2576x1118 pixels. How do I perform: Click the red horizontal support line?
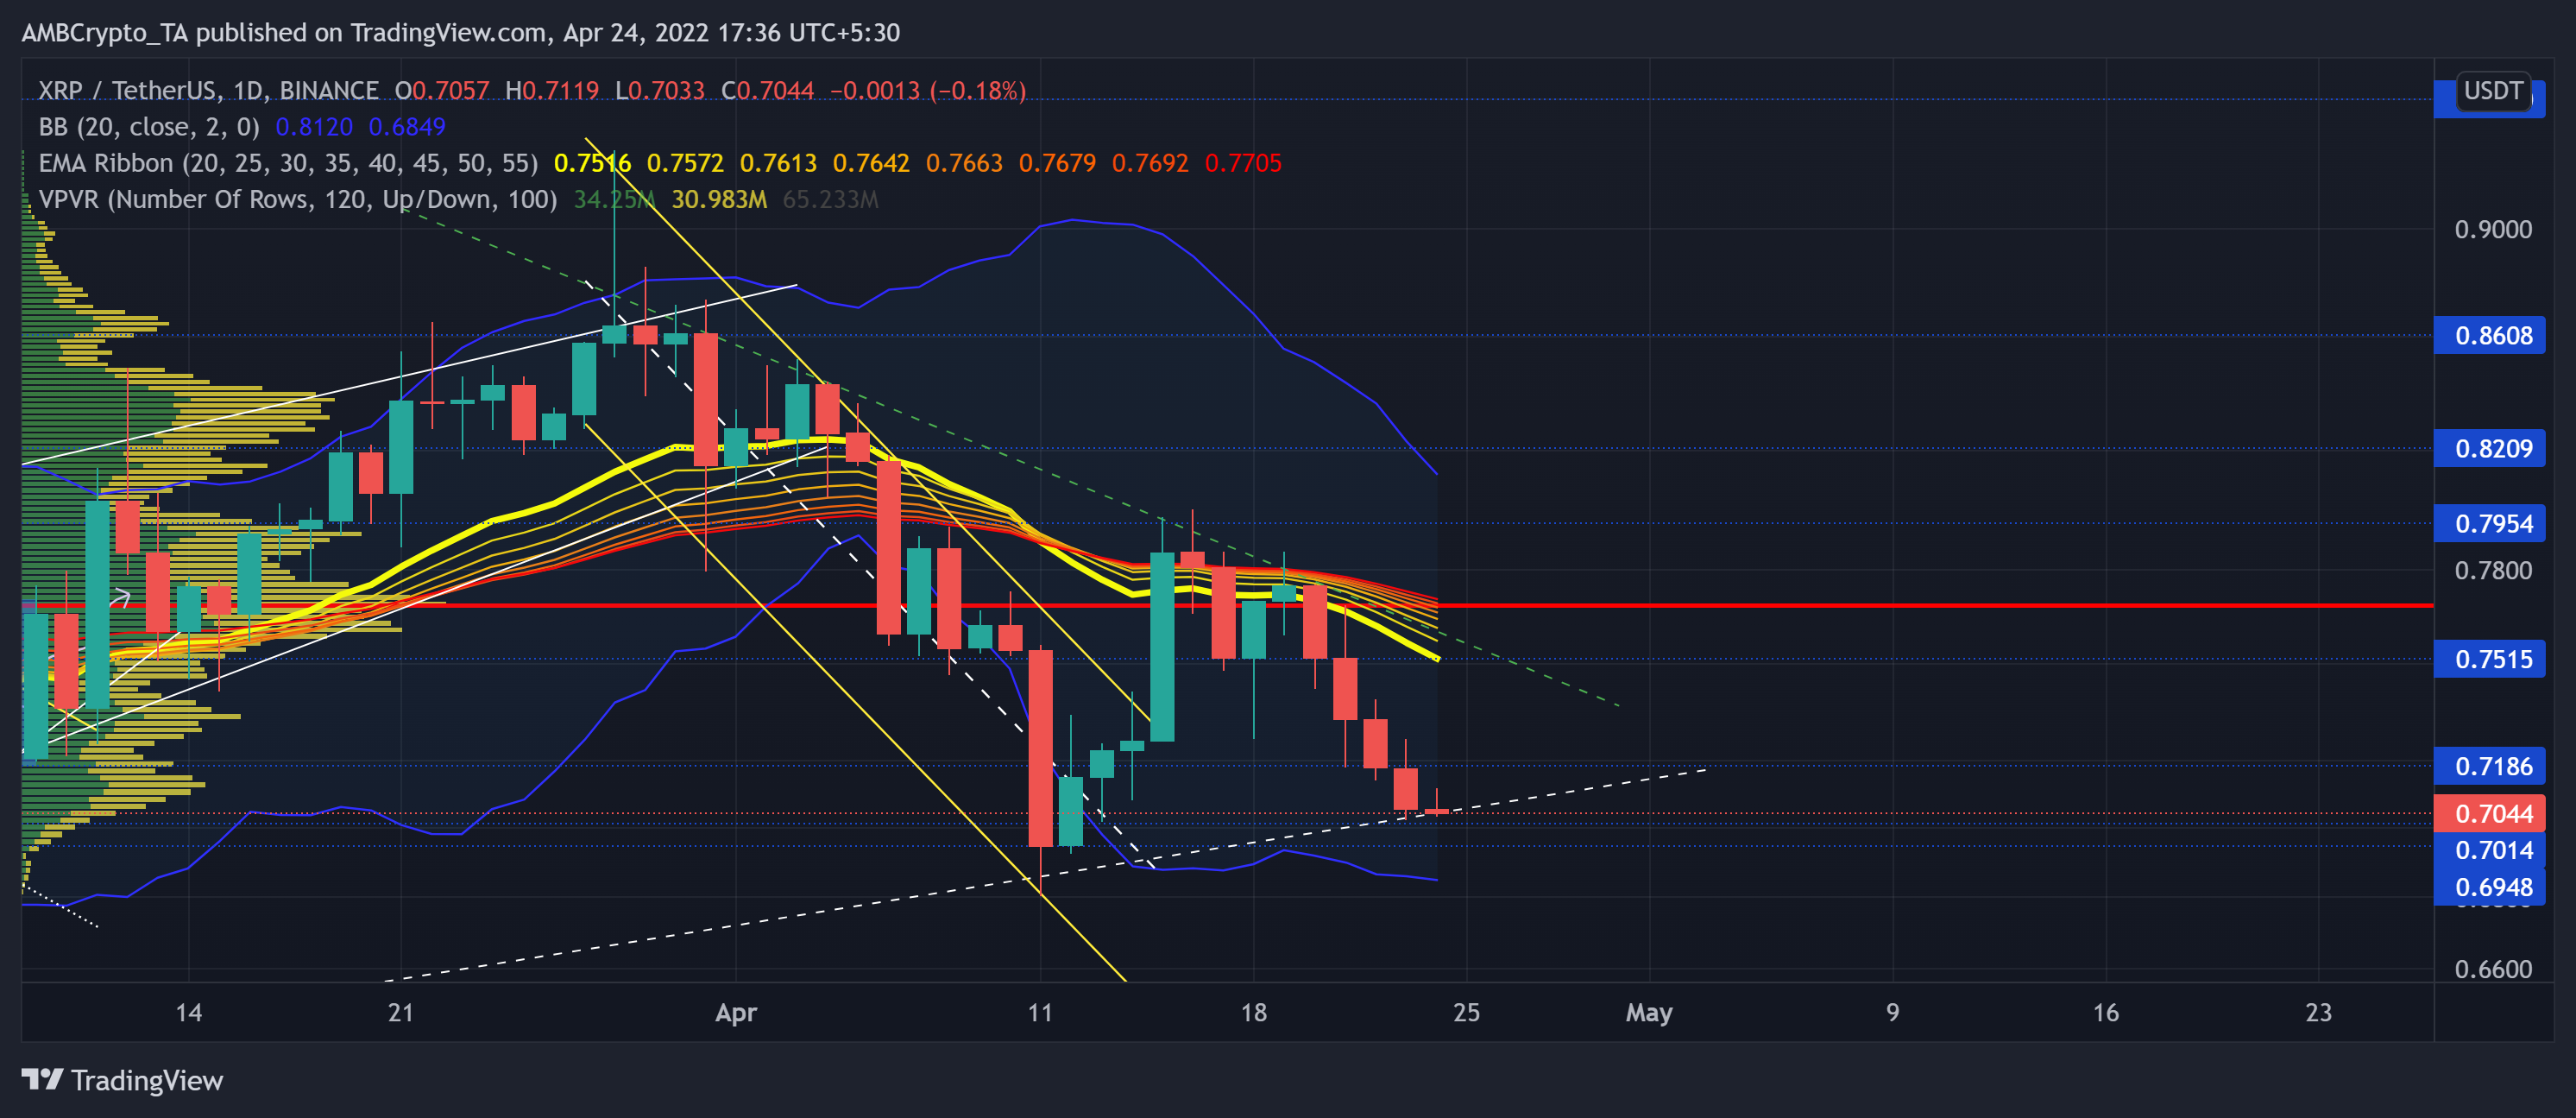click(x=1900, y=606)
